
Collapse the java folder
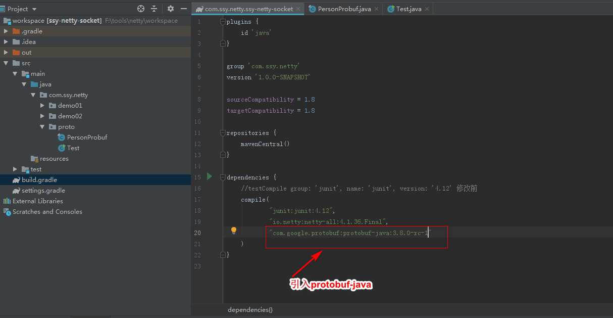point(24,84)
